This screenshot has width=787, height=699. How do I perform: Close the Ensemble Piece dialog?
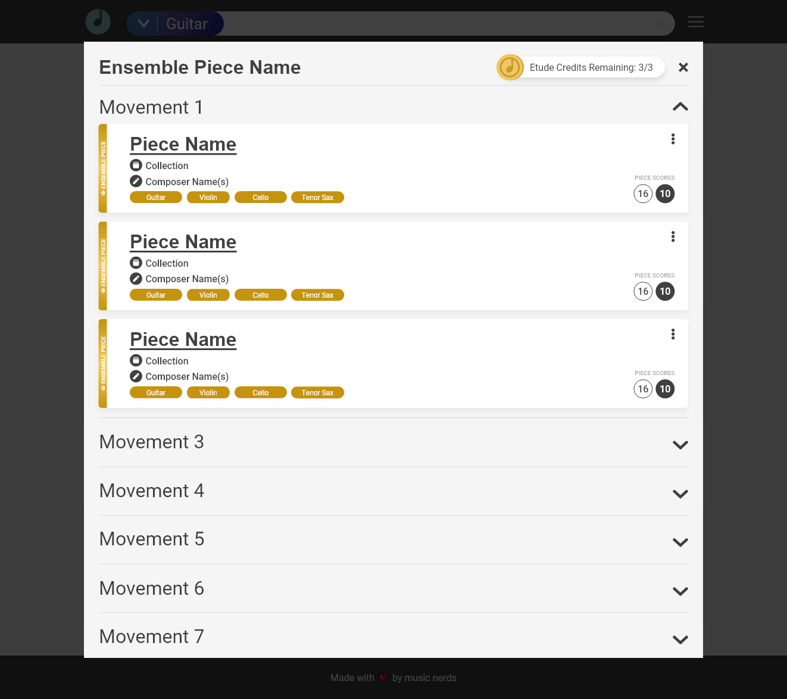click(683, 67)
